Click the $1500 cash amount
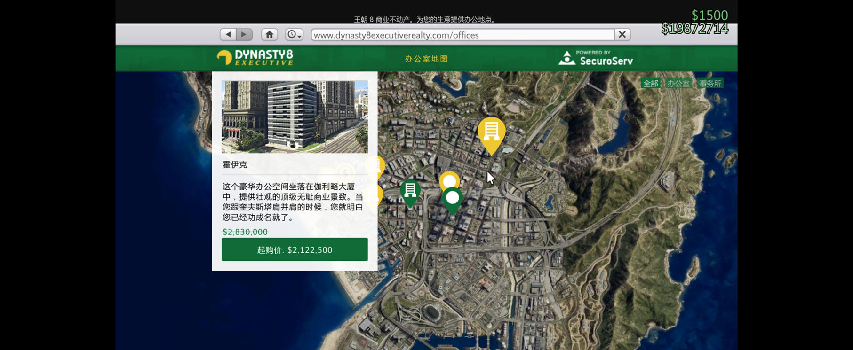The image size is (853, 350). 710,15
